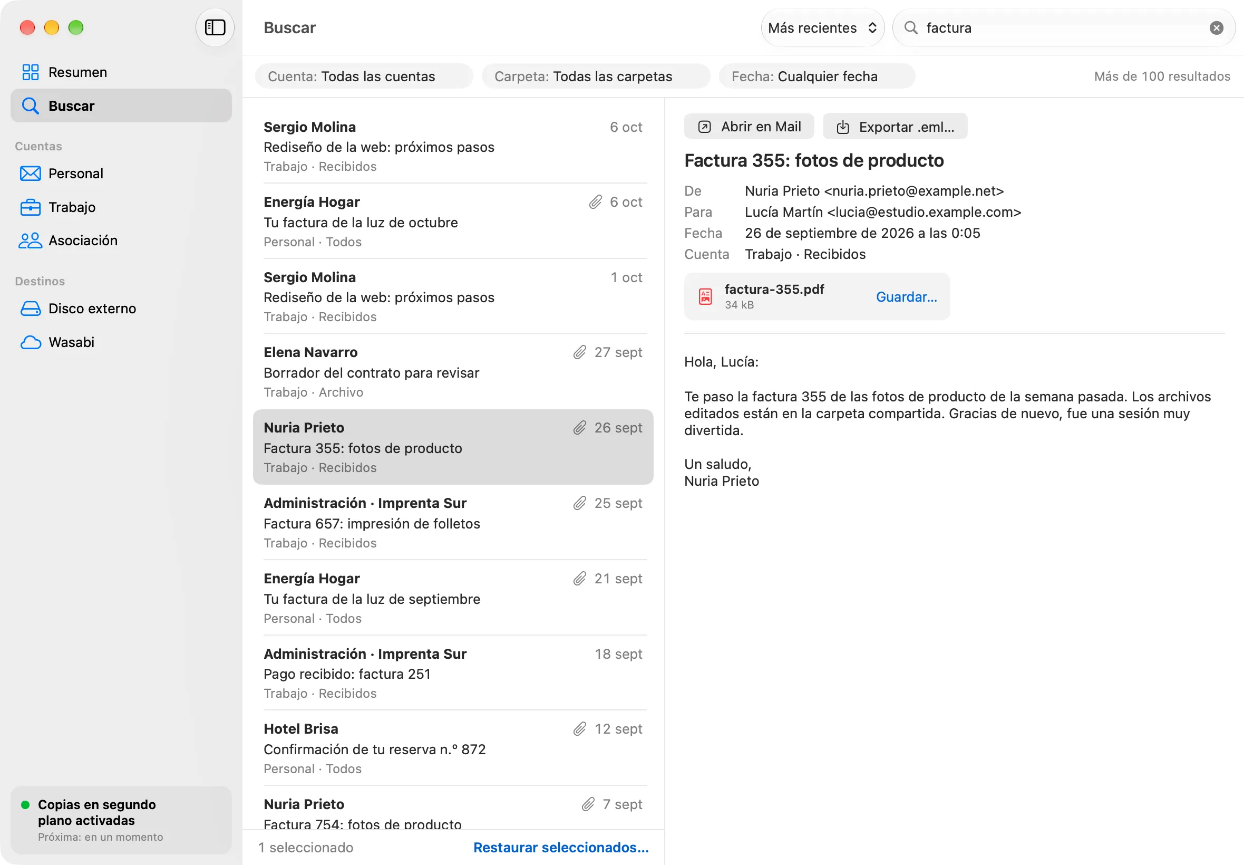Click the factura-355.pdf file name

tap(774, 290)
